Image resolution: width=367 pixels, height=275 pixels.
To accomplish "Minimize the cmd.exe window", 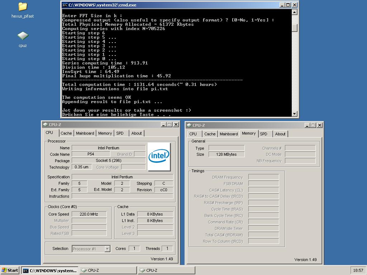I will pos(282,5).
